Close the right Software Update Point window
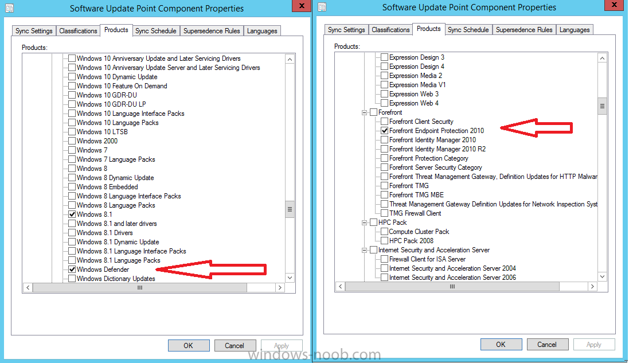 [x=614, y=5]
